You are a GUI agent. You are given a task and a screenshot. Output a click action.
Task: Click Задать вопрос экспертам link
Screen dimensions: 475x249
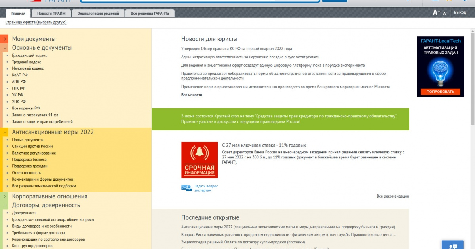point(206,188)
